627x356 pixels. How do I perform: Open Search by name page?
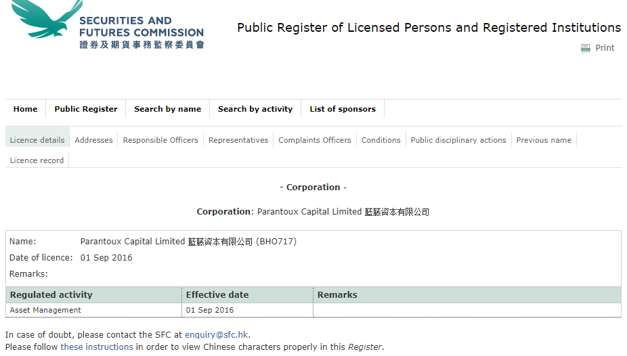(167, 109)
